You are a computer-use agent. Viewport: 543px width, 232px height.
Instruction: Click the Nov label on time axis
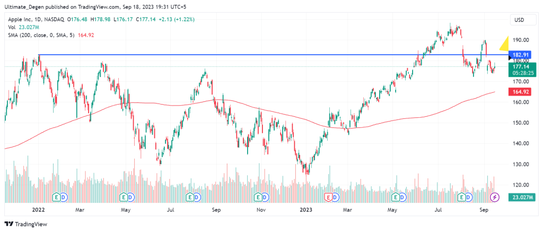coord(261,210)
